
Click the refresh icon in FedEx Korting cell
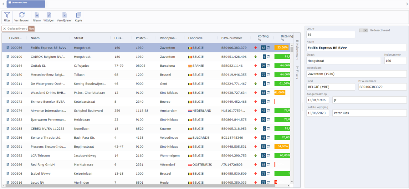pyautogui.click(x=269, y=48)
